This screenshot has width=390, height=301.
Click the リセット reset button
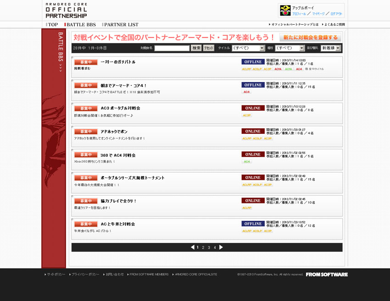click(209, 48)
